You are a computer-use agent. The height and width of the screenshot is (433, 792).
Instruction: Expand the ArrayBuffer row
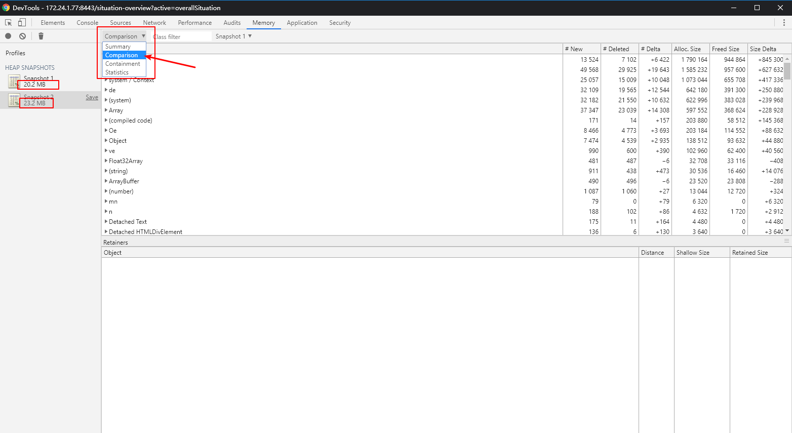pos(106,181)
